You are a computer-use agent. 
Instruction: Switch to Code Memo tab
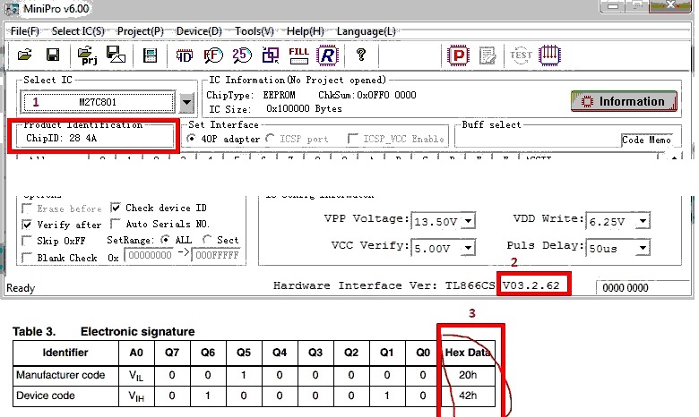point(646,140)
